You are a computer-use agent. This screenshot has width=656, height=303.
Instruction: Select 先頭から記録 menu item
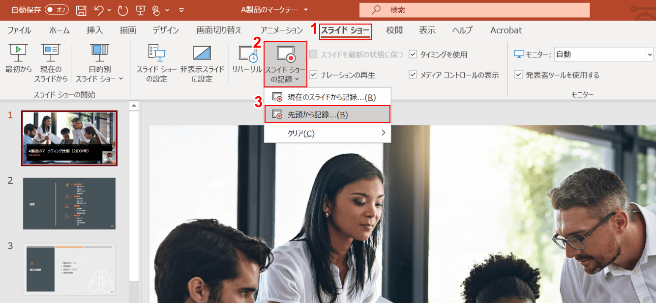[328, 115]
